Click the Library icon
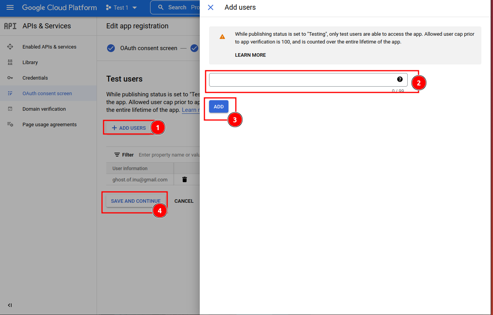Image resolution: width=493 pixels, height=315 pixels. pyautogui.click(x=10, y=62)
